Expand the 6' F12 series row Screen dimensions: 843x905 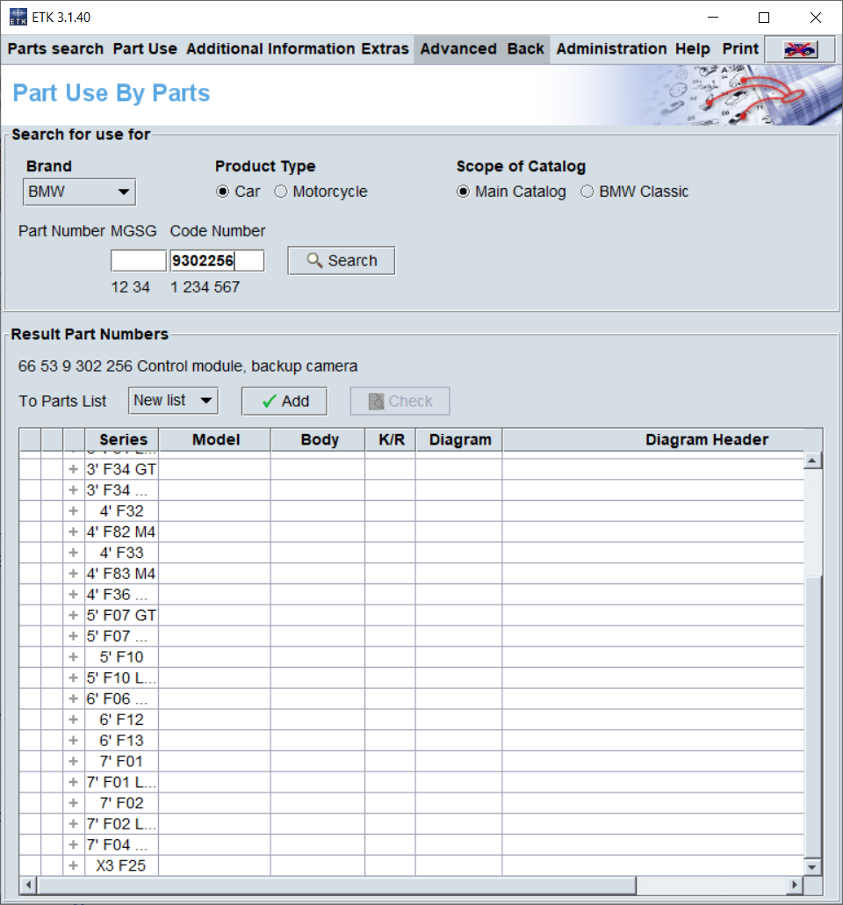coord(73,719)
